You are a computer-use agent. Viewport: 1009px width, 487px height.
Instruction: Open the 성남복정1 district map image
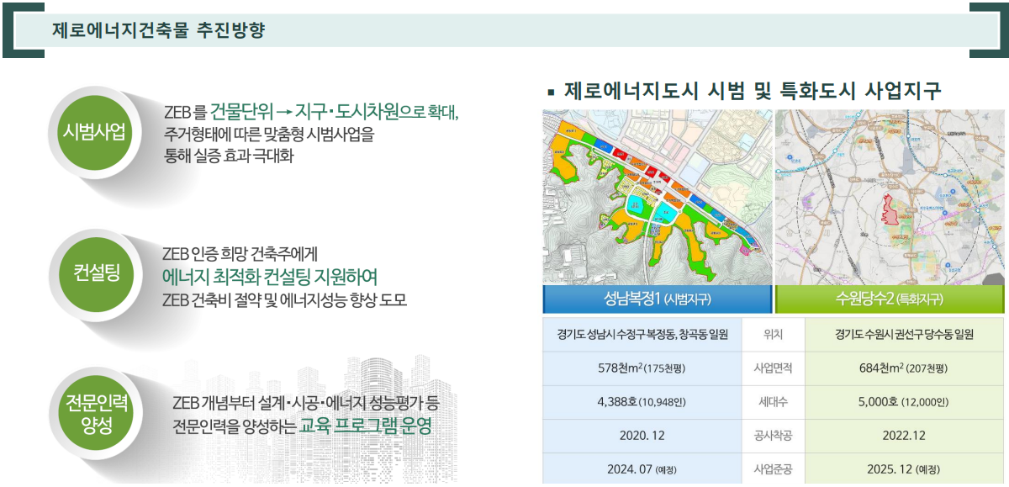[657, 197]
